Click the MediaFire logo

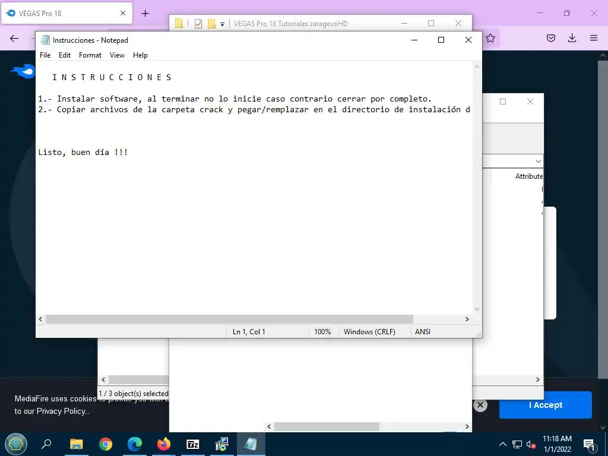pyautogui.click(x=23, y=71)
